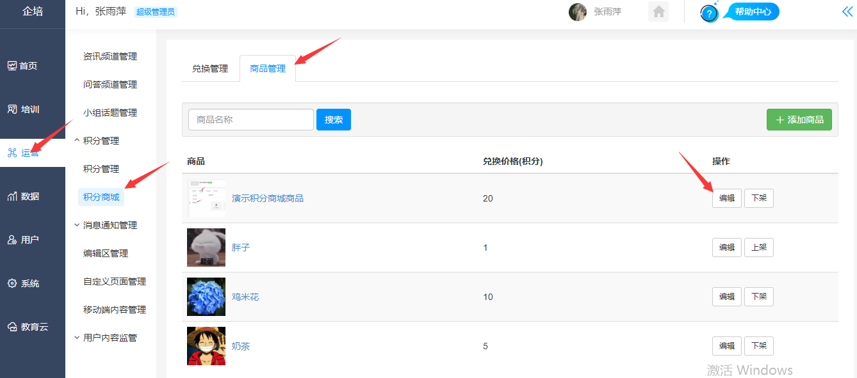Click the green 添加商品 button
The image size is (857, 378).
click(799, 120)
